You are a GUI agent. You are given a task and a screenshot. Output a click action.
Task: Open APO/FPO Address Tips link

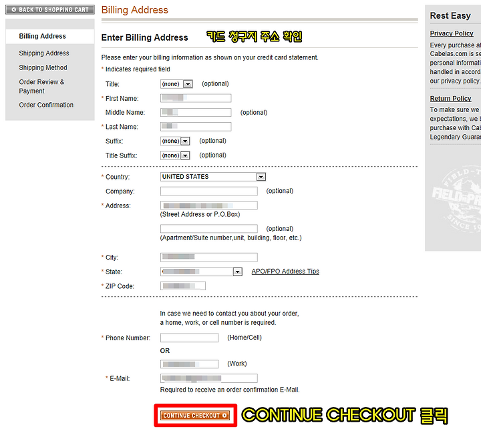[285, 271]
